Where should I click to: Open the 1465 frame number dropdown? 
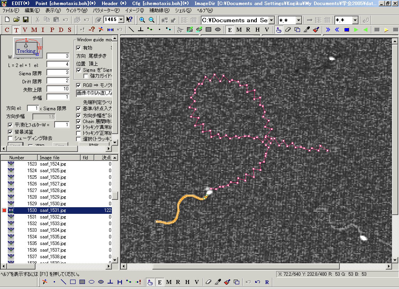pos(120,20)
